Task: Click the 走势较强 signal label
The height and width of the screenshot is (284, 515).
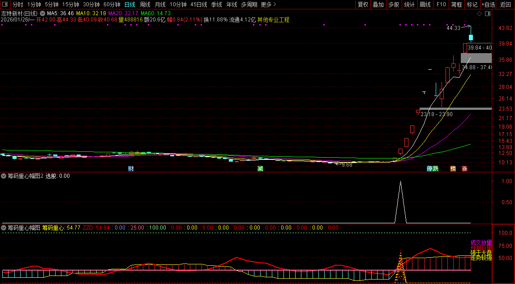Action: [481, 258]
